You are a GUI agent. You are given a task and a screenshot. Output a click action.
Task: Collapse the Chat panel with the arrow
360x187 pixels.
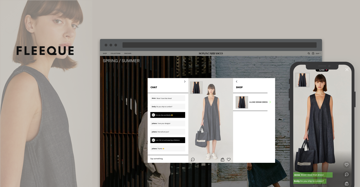tap(185, 81)
